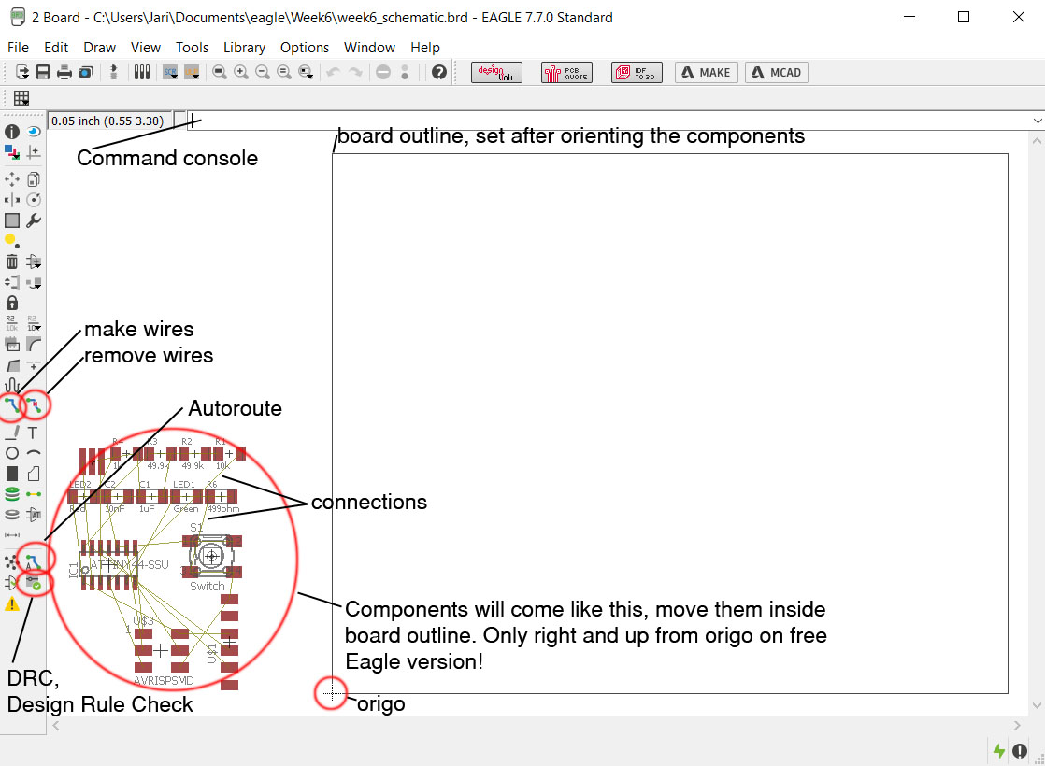The image size is (1045, 766).
Task: Select the Change wrench tool
Action: point(34,220)
